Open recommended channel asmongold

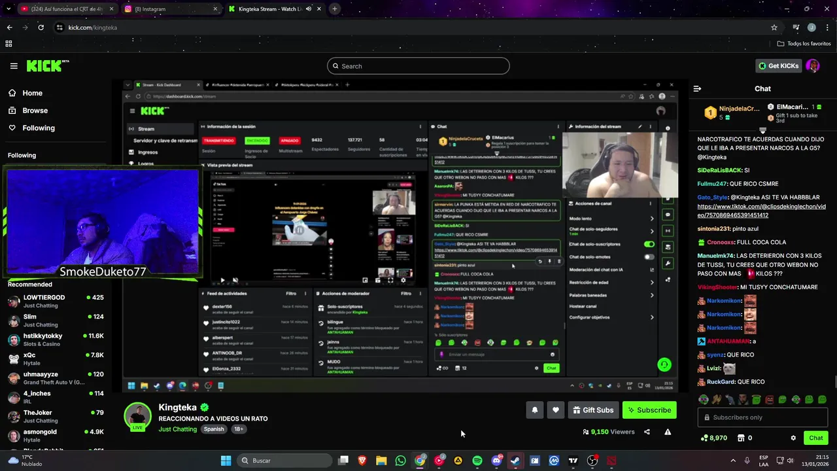[x=56, y=435]
